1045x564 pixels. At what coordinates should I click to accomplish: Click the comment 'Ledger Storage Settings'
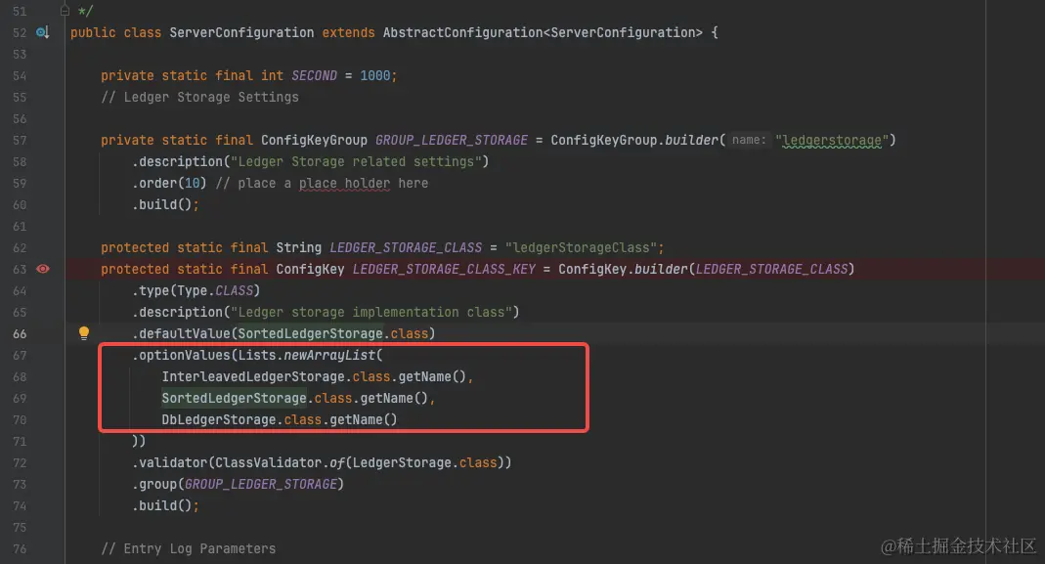coord(200,98)
